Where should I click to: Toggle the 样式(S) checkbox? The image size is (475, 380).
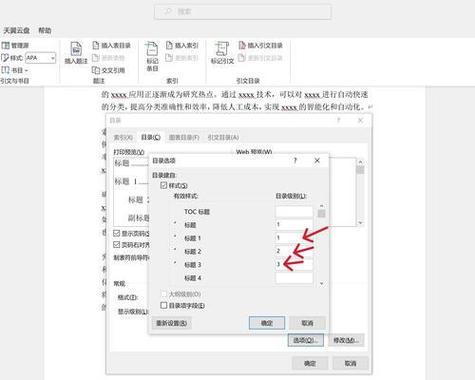coord(163,185)
